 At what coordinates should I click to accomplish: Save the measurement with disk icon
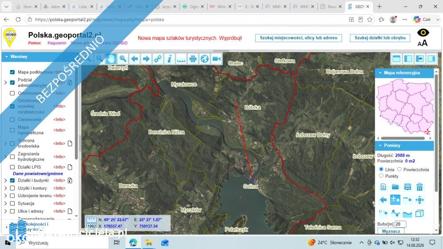[x=408, y=187]
